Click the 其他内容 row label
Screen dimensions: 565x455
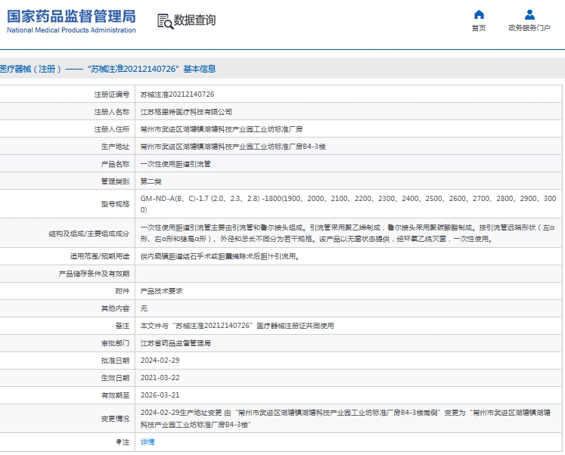tap(115, 308)
